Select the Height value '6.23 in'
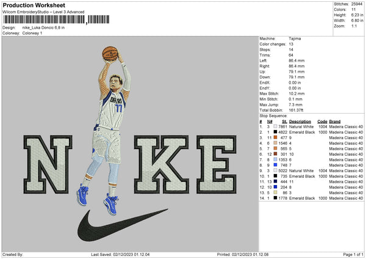The image size is (366, 259). pyautogui.click(x=357, y=15)
